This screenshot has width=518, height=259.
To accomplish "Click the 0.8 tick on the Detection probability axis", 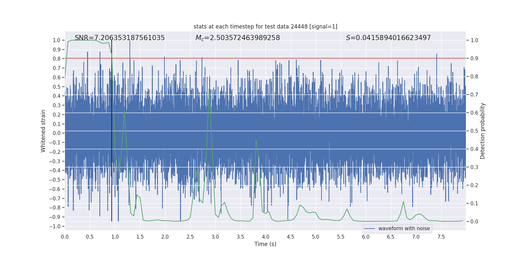I will (x=474, y=77).
